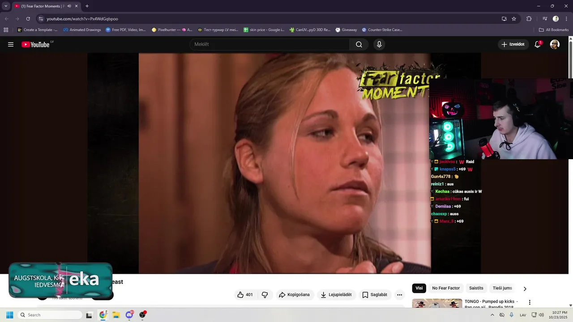
Task: Open more actions three-dot button
Action: 399,295
